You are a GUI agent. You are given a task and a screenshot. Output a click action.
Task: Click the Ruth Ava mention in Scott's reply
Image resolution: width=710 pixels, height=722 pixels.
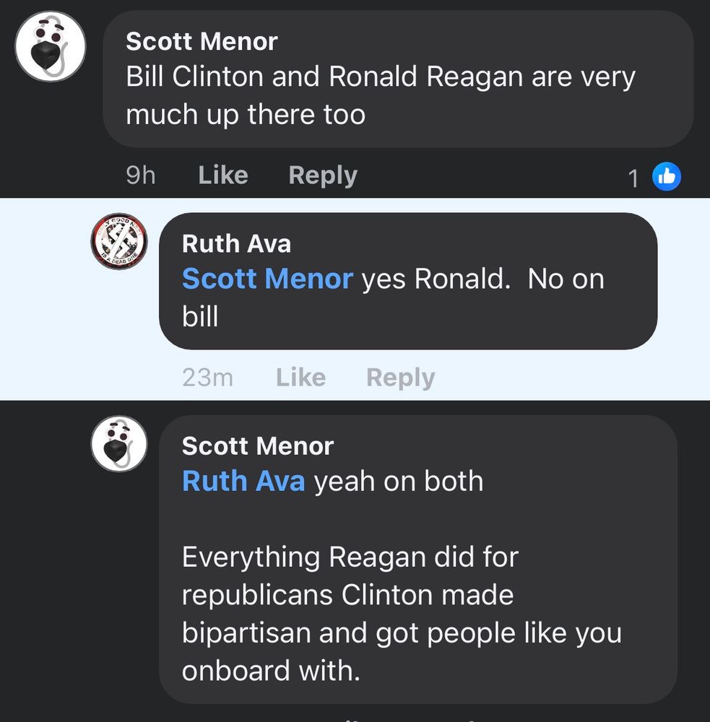(x=243, y=481)
